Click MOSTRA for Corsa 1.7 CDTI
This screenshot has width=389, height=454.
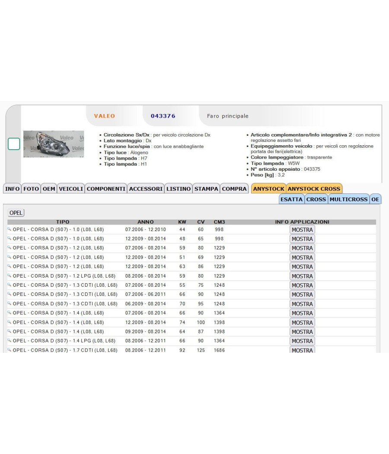(302, 350)
